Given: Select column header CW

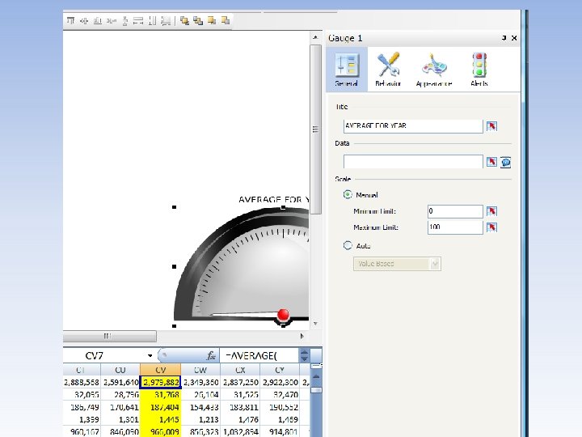Looking at the screenshot, I should [x=200, y=370].
